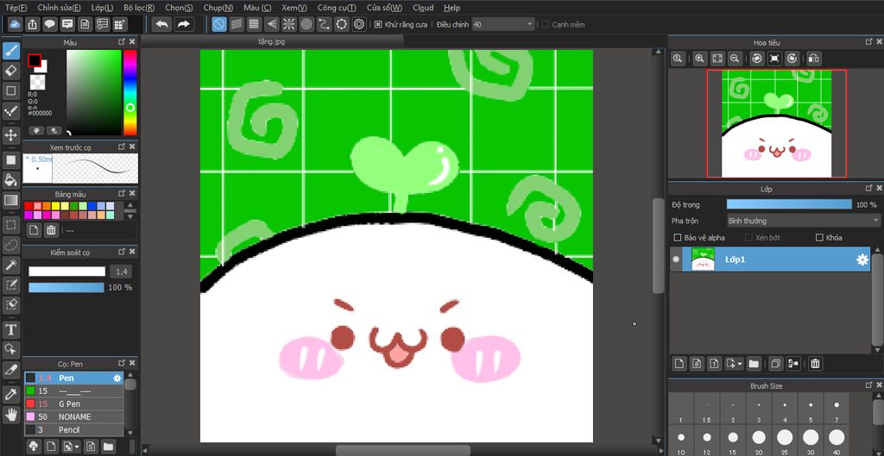The width and height of the screenshot is (884, 456).
Task: Turn snap off with the blue icon
Action: [219, 24]
